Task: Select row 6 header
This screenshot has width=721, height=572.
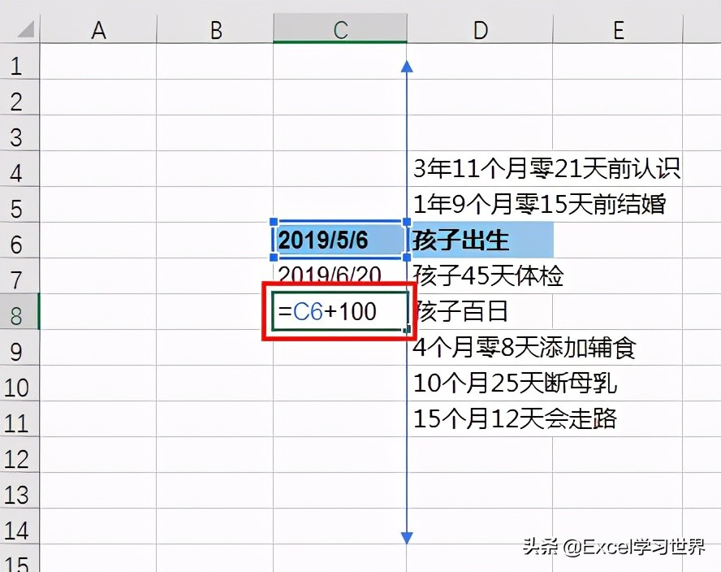Action: 19,240
